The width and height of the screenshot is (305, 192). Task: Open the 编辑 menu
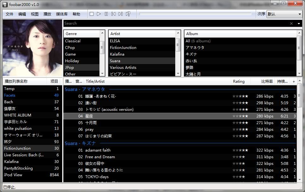pyautogui.click(x=22, y=14)
